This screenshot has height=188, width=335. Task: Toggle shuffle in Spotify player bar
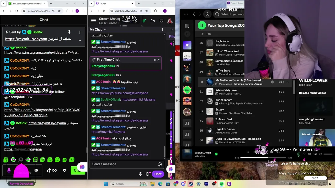pos(248,152)
